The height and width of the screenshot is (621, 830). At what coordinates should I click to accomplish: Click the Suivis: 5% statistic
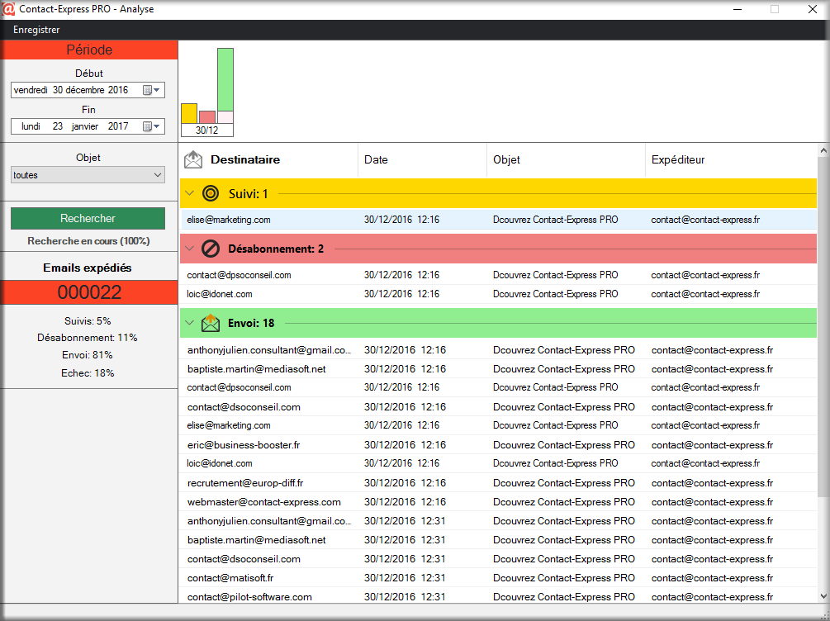[x=88, y=321]
